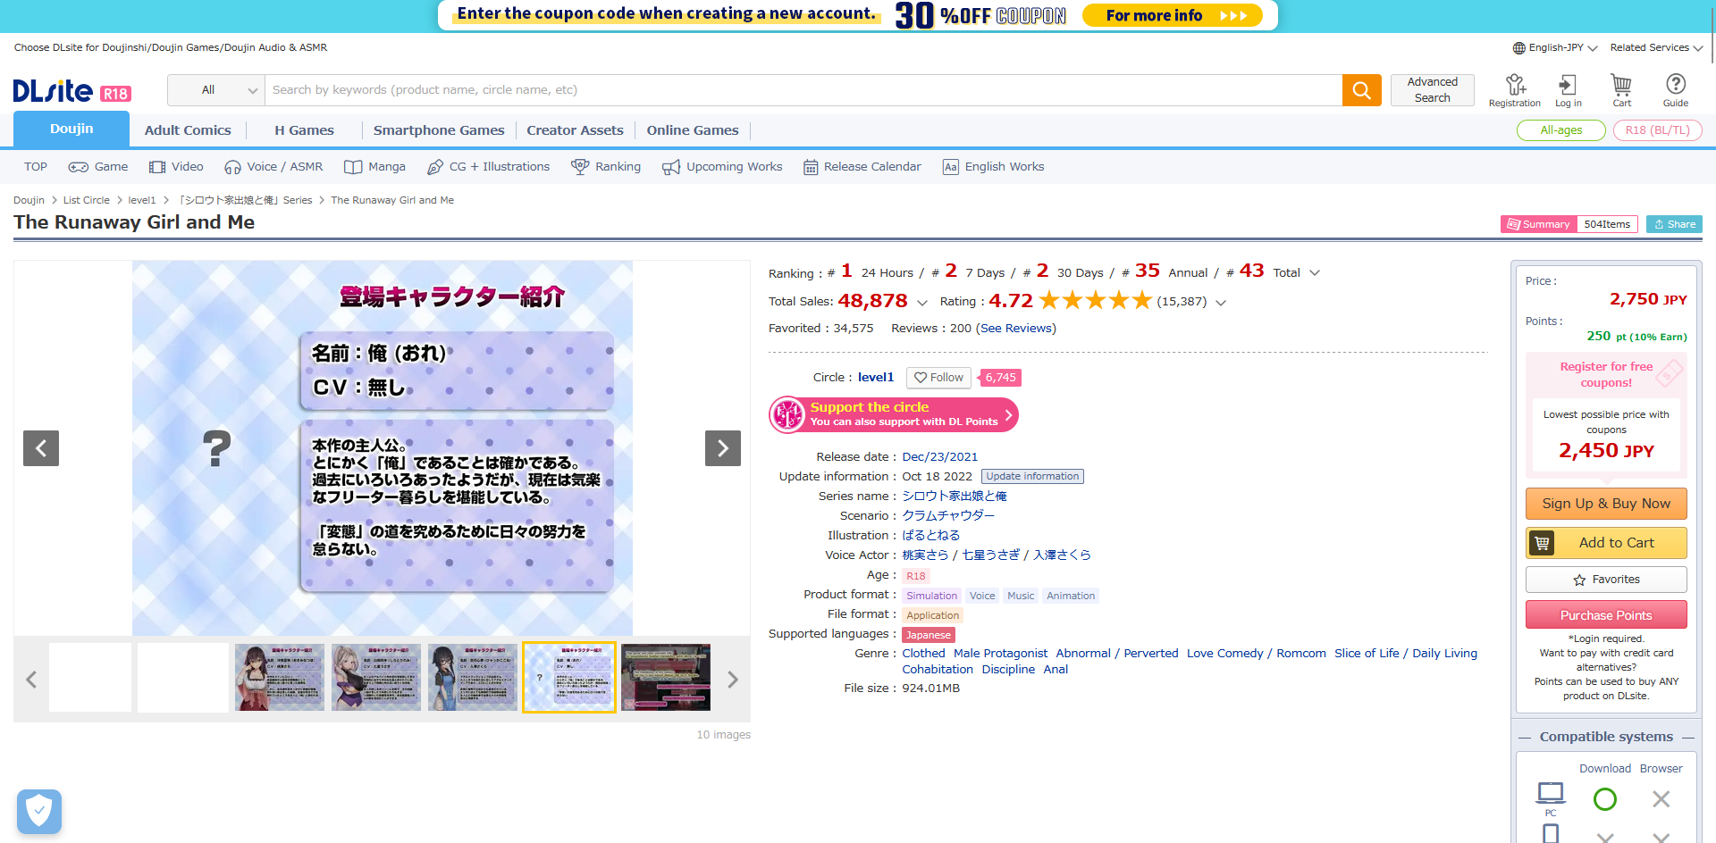Open Slice of Life / Daily Living genre
The image size is (1716, 843).
point(1406,654)
